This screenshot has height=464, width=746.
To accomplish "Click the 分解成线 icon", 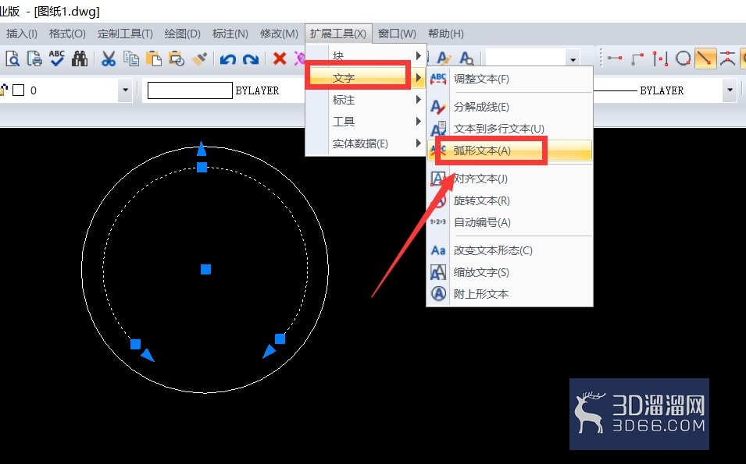I will point(438,107).
